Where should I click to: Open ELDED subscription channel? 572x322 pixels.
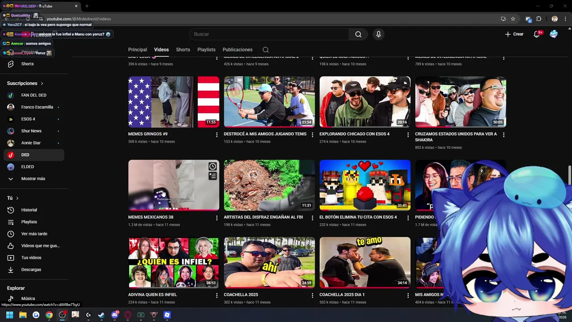34,167
